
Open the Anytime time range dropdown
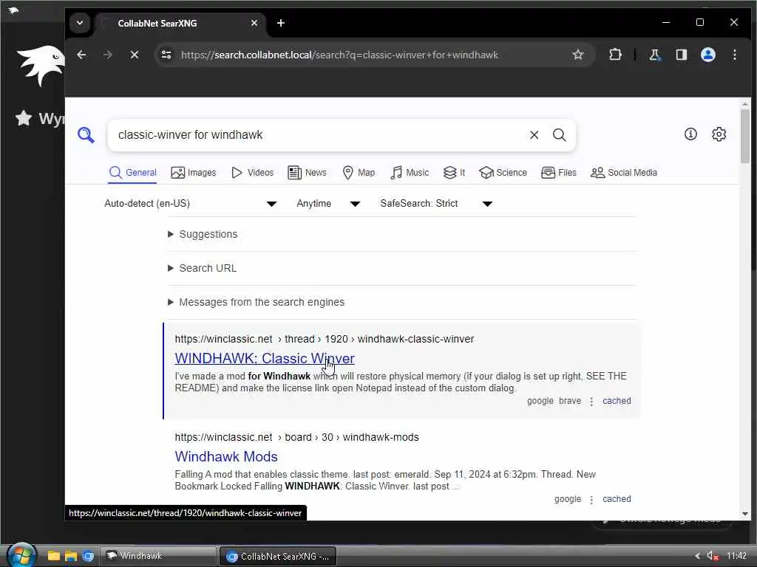click(328, 204)
